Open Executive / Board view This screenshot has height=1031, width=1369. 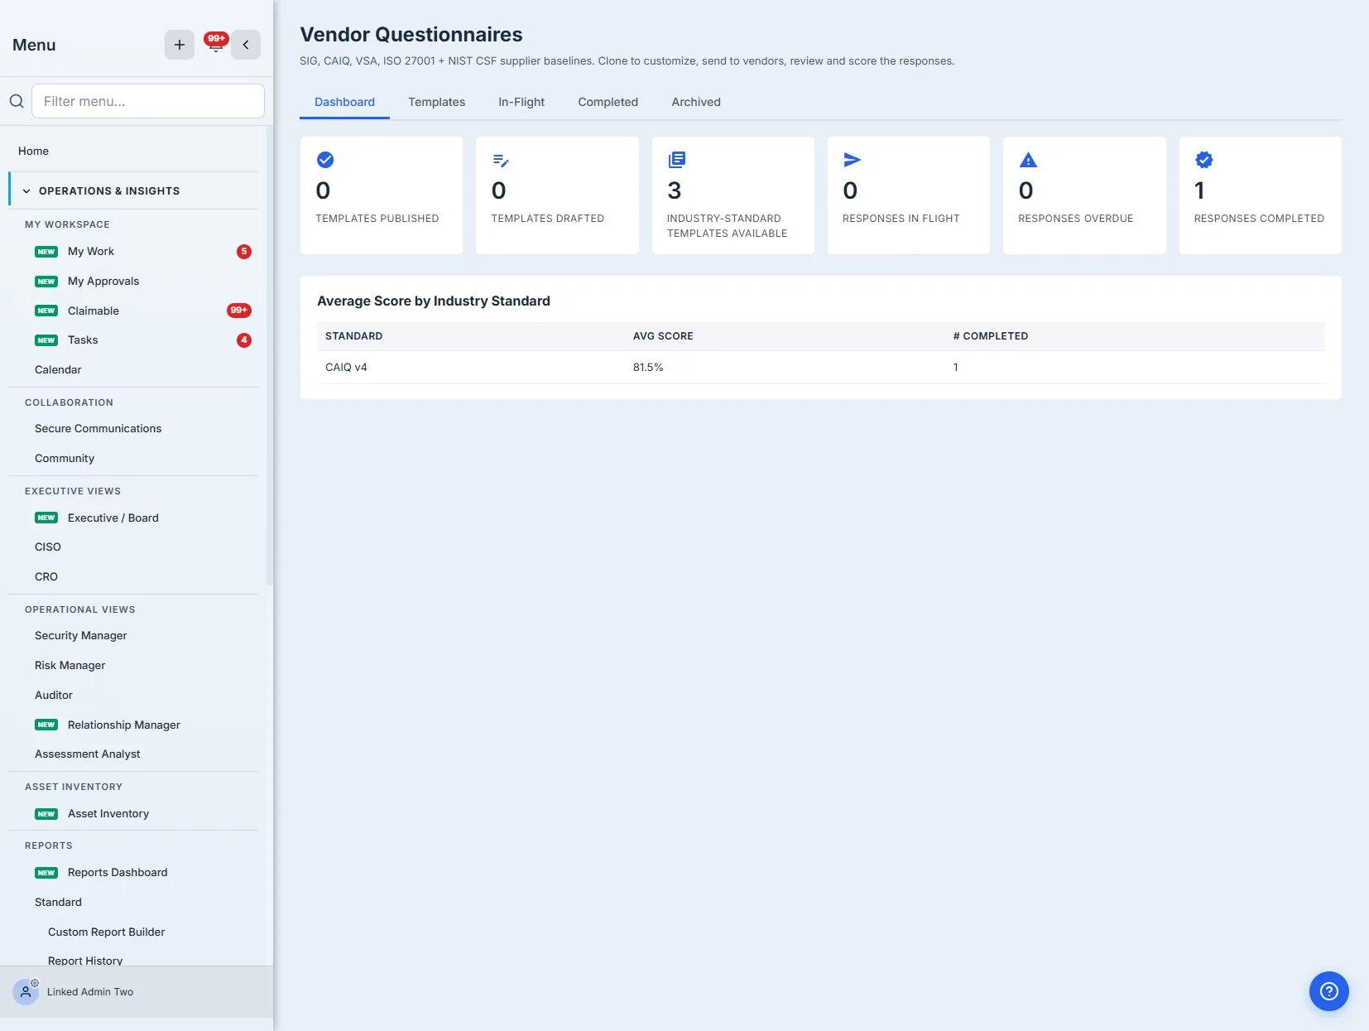(x=113, y=518)
